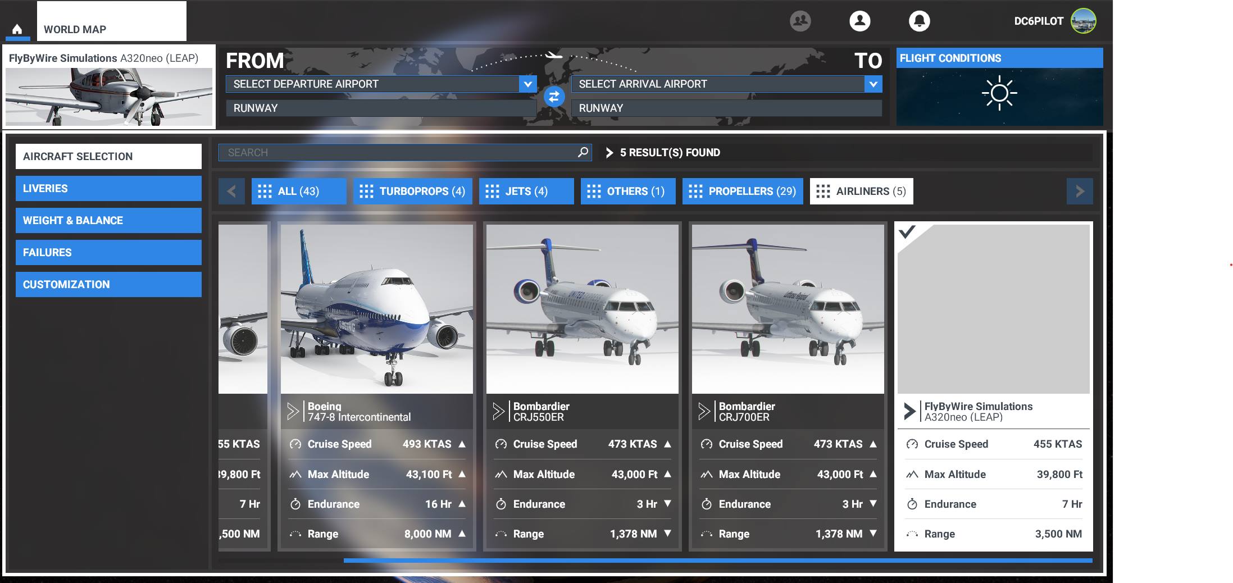Click the Boeing 747-8 details arrow icon
Viewport: 1233px width, 583px height.
click(293, 412)
